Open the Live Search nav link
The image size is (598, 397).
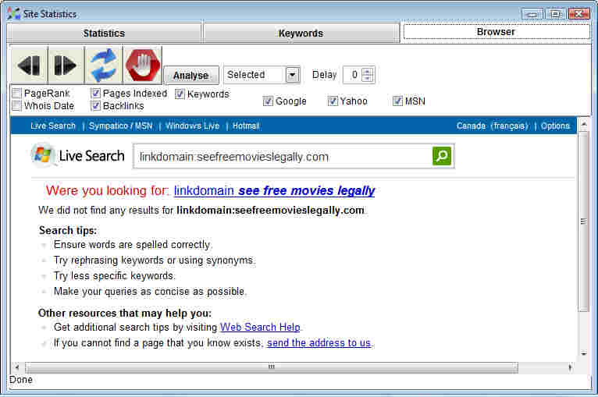[53, 126]
